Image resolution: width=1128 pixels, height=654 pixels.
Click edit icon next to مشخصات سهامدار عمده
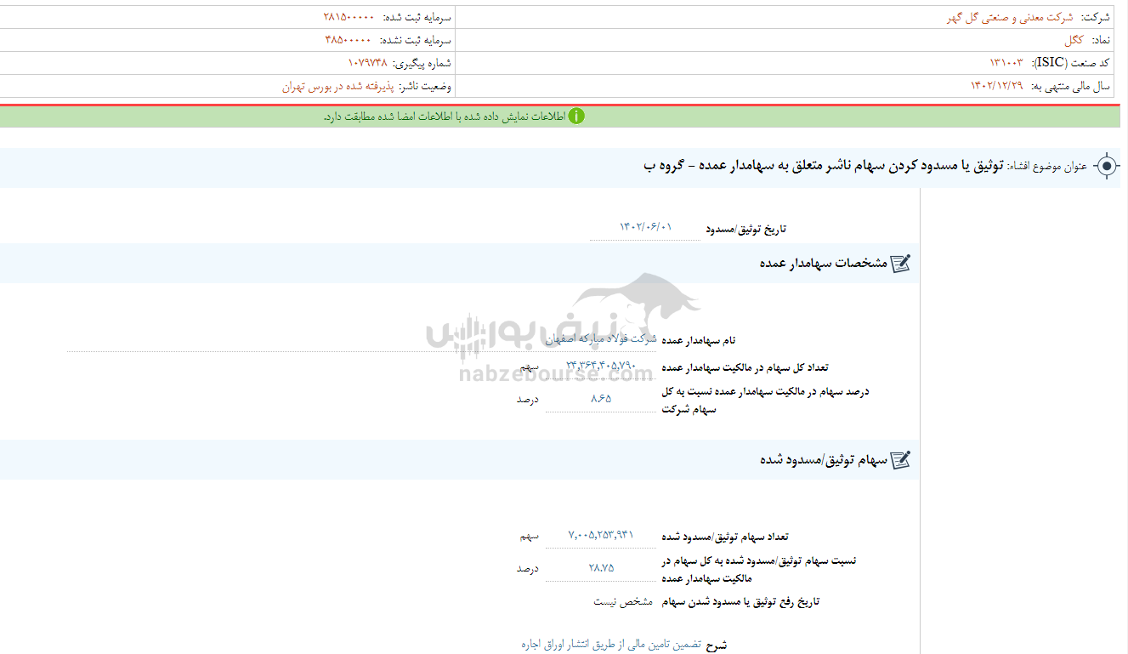(x=900, y=264)
